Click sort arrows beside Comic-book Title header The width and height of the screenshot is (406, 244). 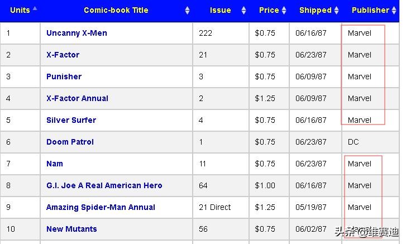187,11
